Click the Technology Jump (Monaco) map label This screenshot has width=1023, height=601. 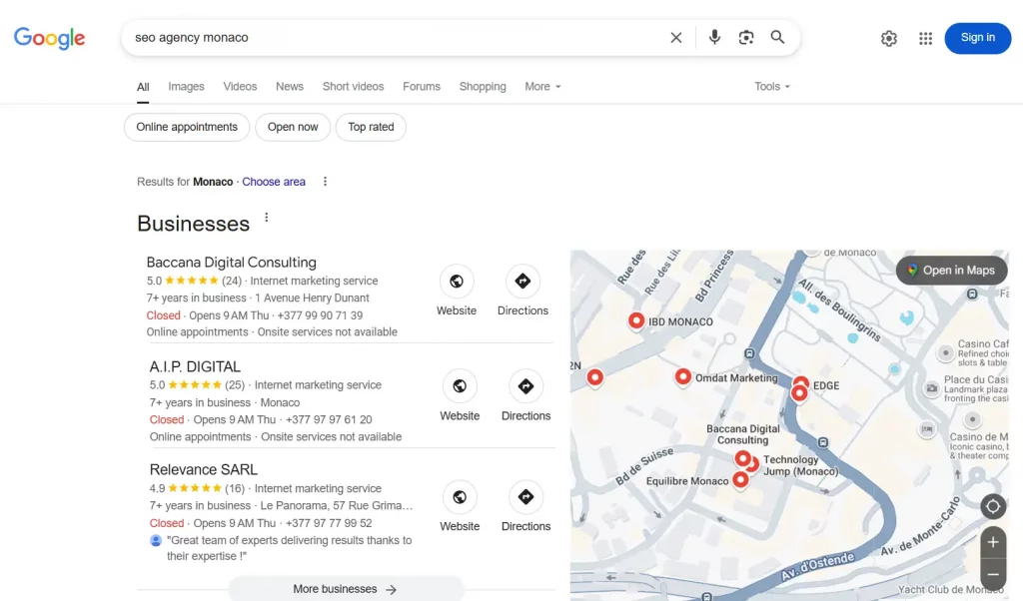[800, 465]
